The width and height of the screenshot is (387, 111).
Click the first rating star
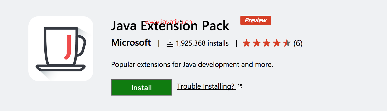point(246,43)
